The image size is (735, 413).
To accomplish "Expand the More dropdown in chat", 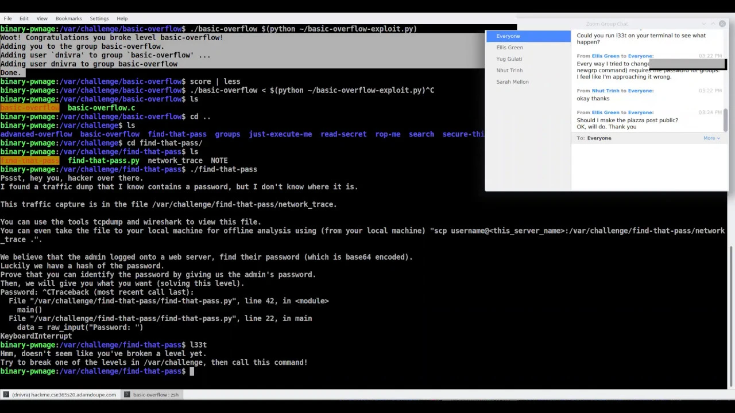I will pyautogui.click(x=711, y=138).
